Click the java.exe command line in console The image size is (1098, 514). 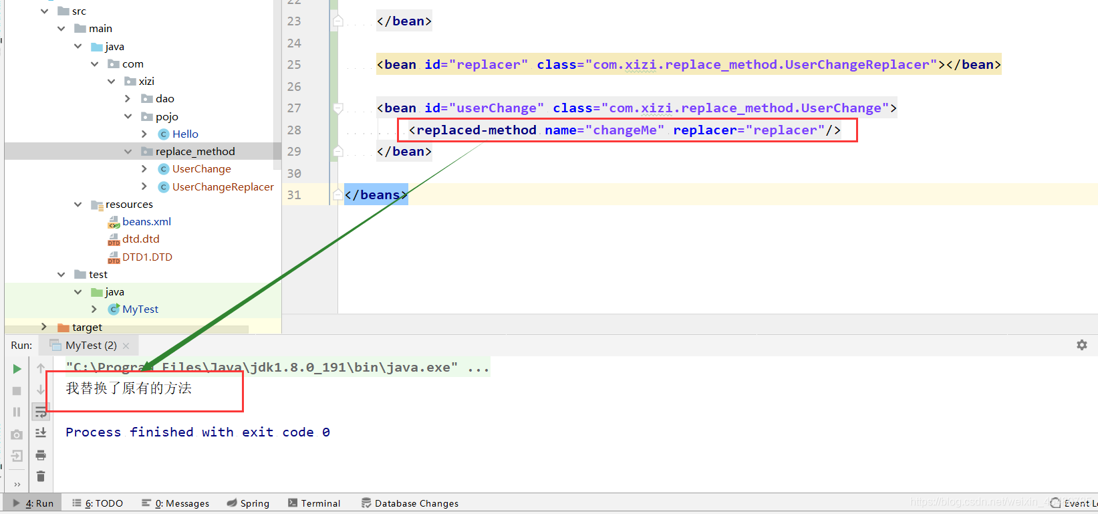coord(277,367)
